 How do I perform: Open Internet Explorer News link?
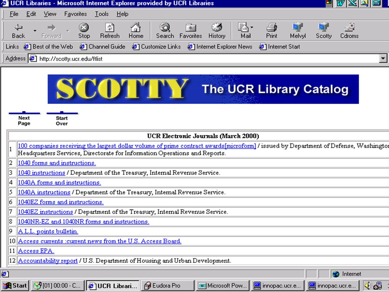point(220,47)
